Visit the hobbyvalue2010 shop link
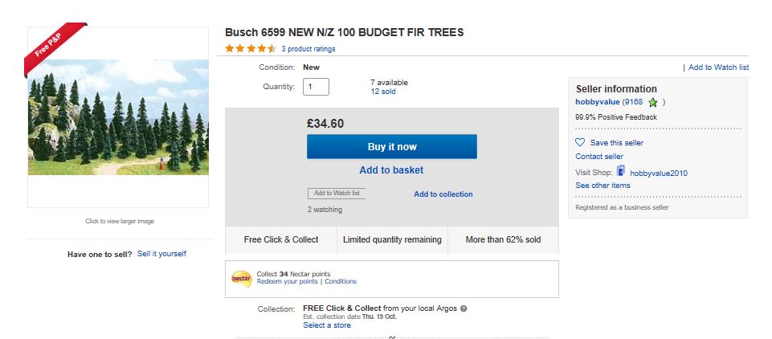This screenshot has width=772, height=339. coord(659,173)
